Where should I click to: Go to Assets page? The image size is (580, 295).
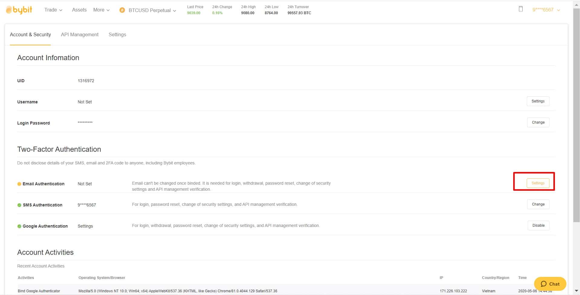point(79,10)
